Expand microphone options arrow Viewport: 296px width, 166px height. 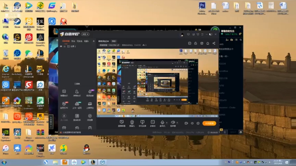tap(166, 122)
